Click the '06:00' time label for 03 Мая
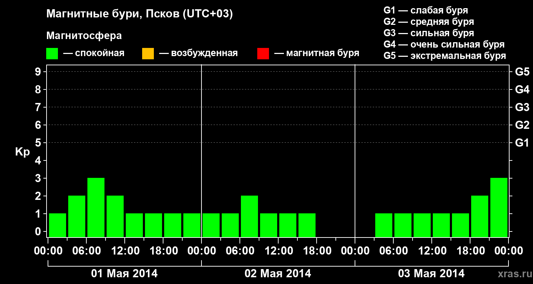This screenshot has height=284, width=533. 393,251
